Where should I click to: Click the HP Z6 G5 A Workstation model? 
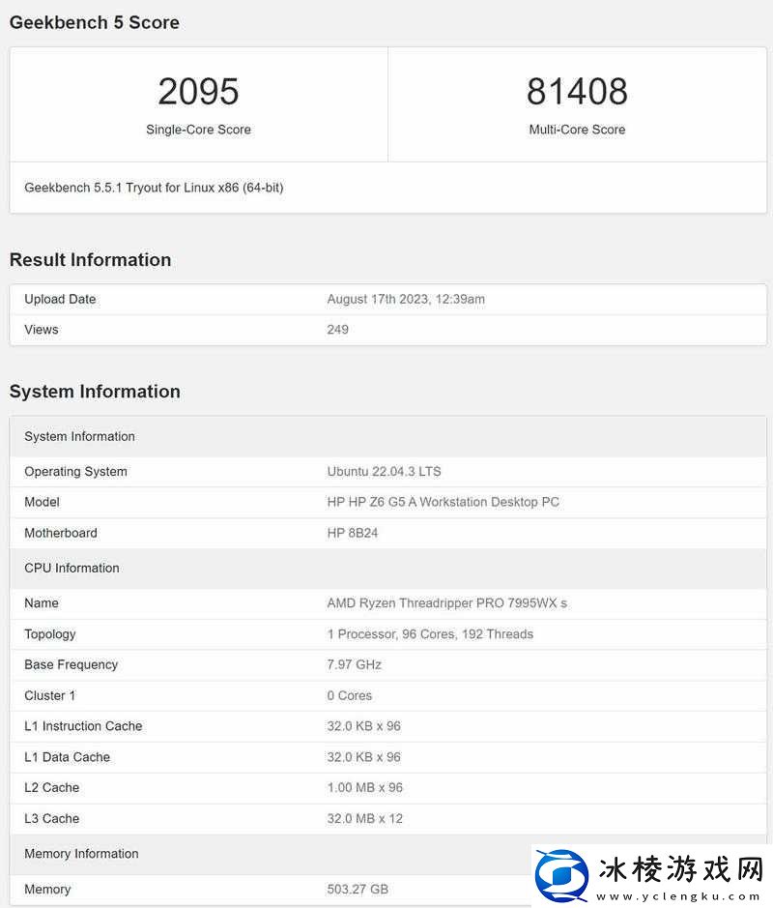point(443,502)
